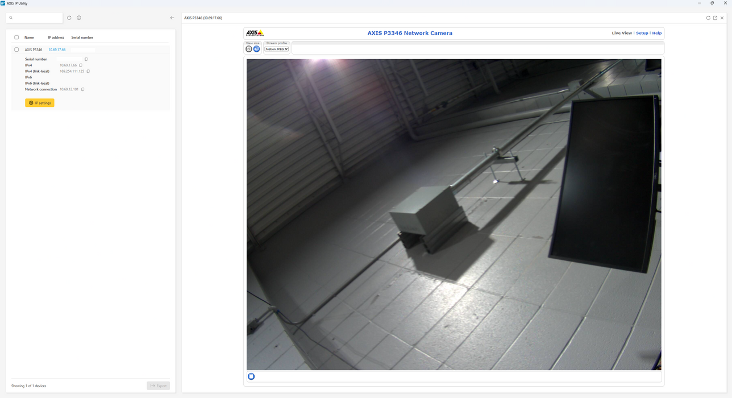Open the Stream profile dropdown
Screen dimensions: 732x398
277,49
